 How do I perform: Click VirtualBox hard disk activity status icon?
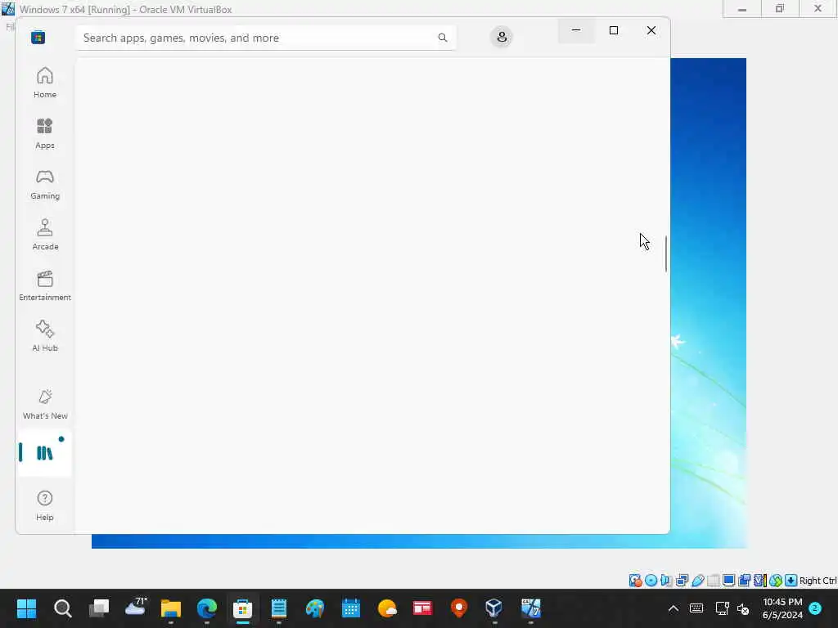[x=635, y=581]
